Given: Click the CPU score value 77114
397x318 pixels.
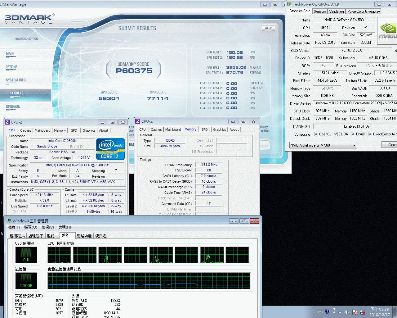Looking at the screenshot, I should (158, 98).
